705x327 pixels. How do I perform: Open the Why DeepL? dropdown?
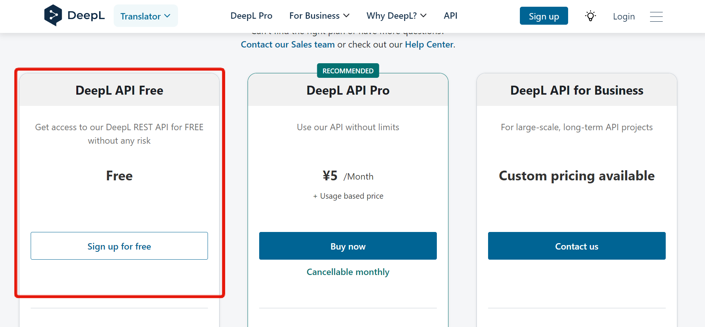coord(396,16)
